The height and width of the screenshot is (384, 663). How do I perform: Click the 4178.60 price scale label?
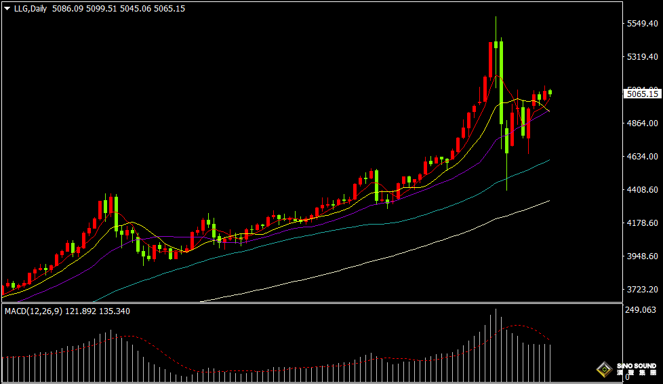[642, 223]
